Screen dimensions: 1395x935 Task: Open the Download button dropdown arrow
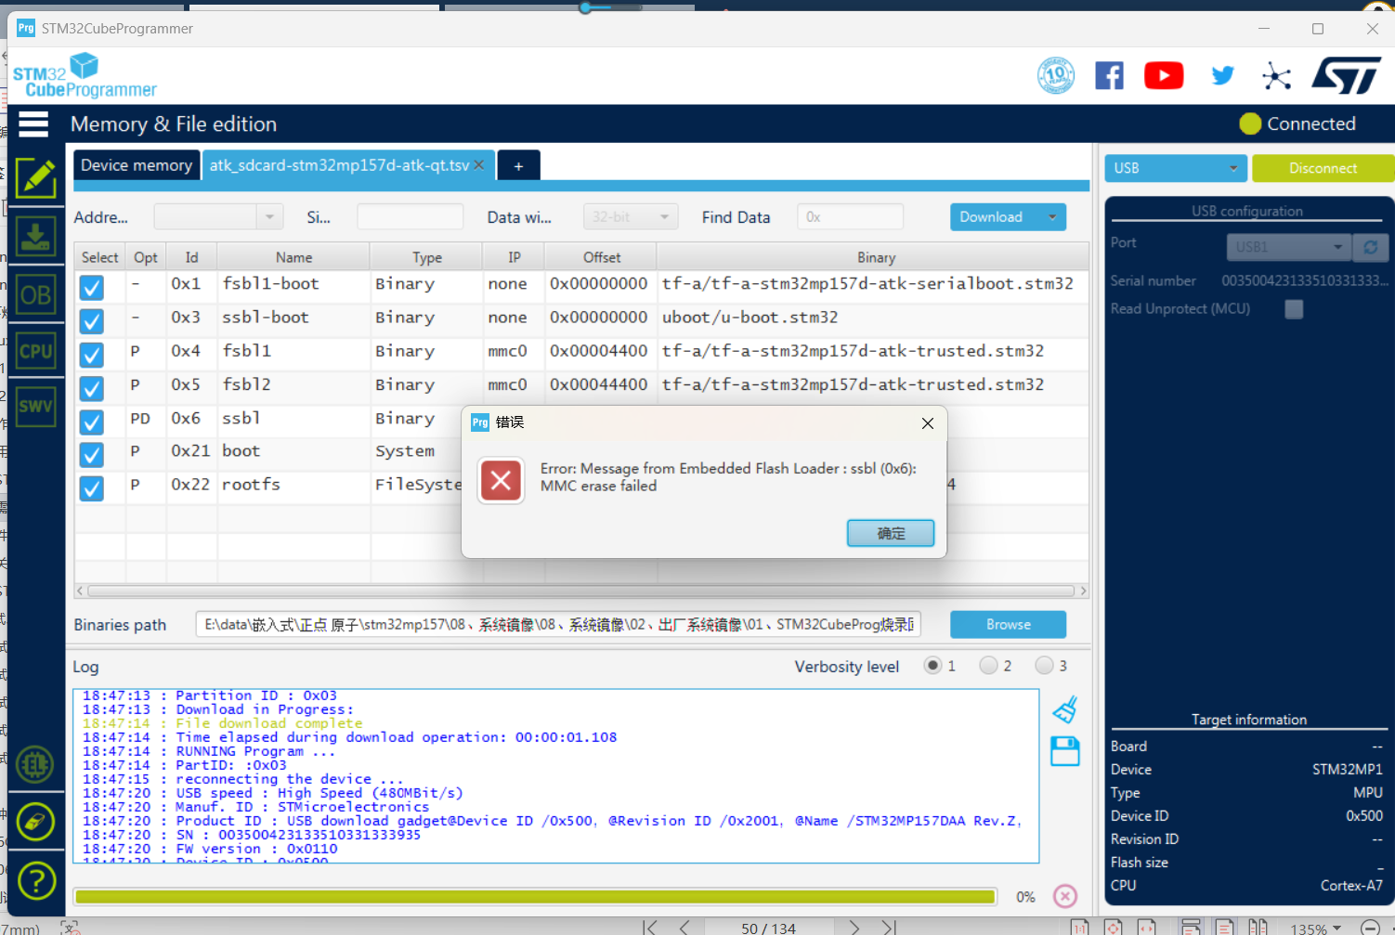coord(1052,217)
